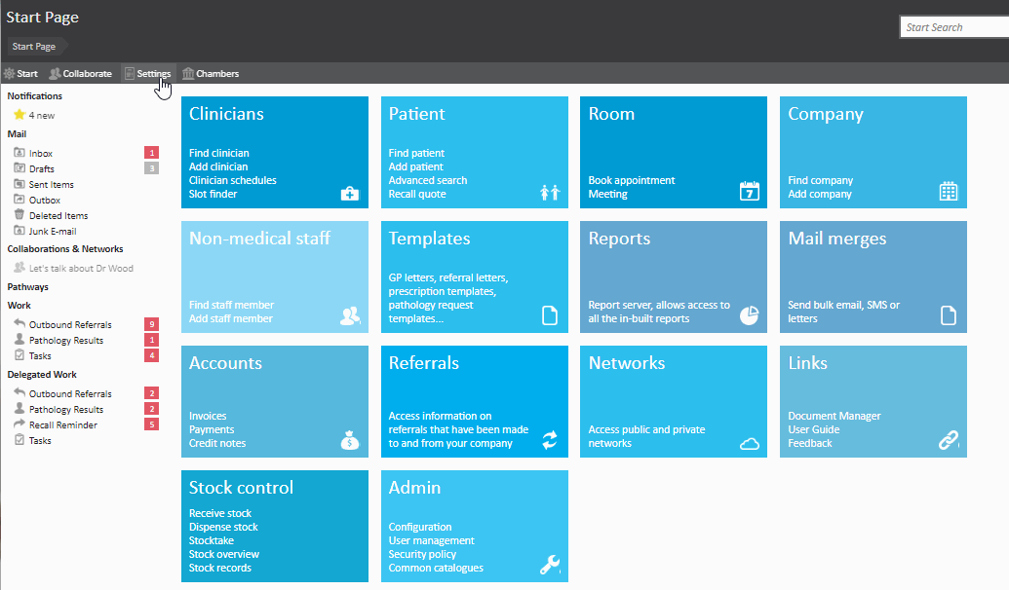The width and height of the screenshot is (1009, 590).
Task: Click Receive stock link
Action: (x=220, y=513)
